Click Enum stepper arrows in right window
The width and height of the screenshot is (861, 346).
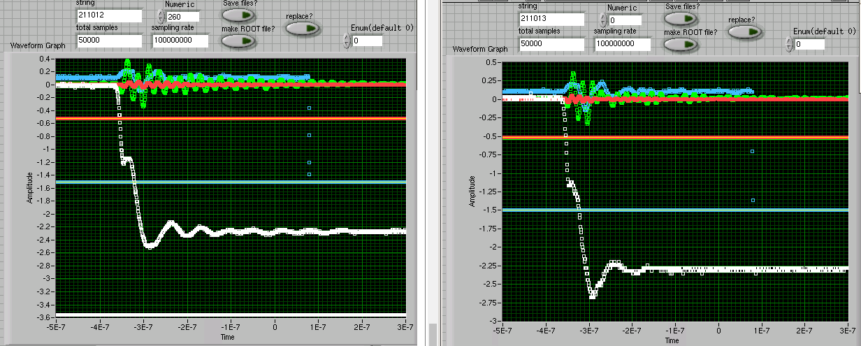tap(790, 44)
